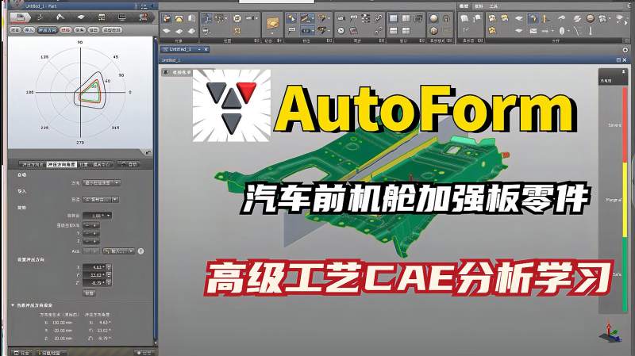635x356 pixels.
Task: Step the Y angle value 33.02° spinner
Action: tap(109, 275)
